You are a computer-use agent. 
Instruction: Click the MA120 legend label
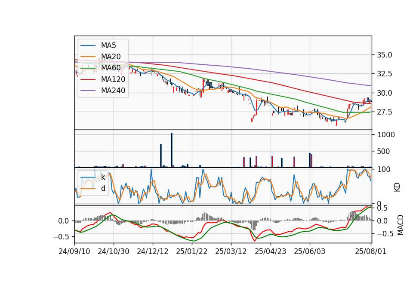113,79
